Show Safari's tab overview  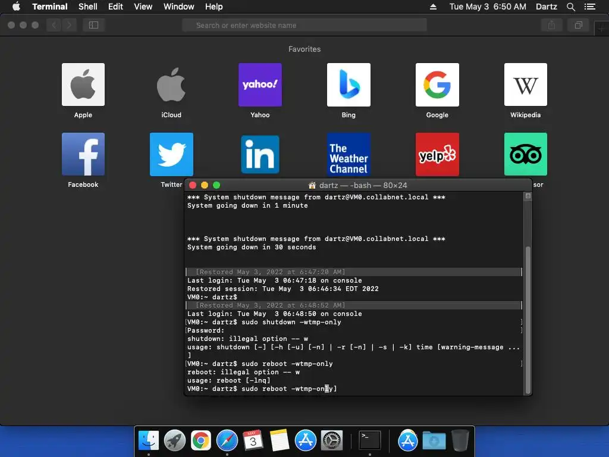coord(578,25)
